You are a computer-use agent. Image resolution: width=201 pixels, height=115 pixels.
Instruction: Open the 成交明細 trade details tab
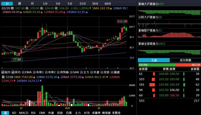tap(185, 60)
